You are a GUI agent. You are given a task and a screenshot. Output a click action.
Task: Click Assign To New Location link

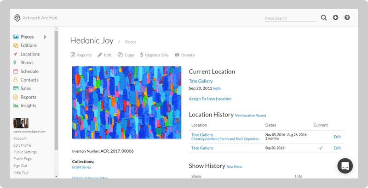pos(210,99)
